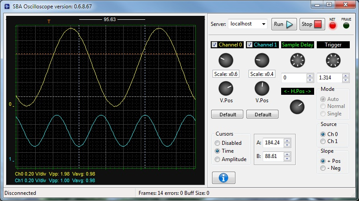The image size is (359, 201).
Task: Turn the Channel 0 V.Pos knob
Action: tap(226, 88)
